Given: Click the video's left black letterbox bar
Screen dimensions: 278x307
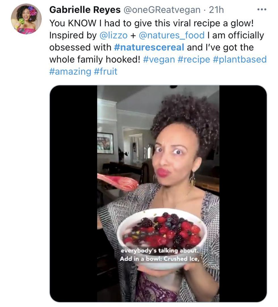Looking at the screenshot, I should (73, 193).
